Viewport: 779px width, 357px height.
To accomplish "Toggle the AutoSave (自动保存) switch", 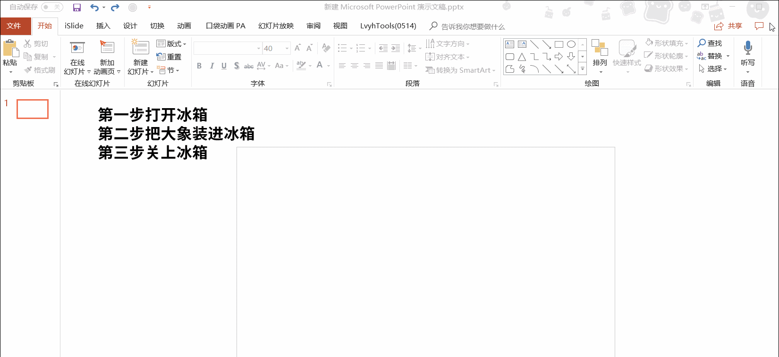I will coord(52,7).
